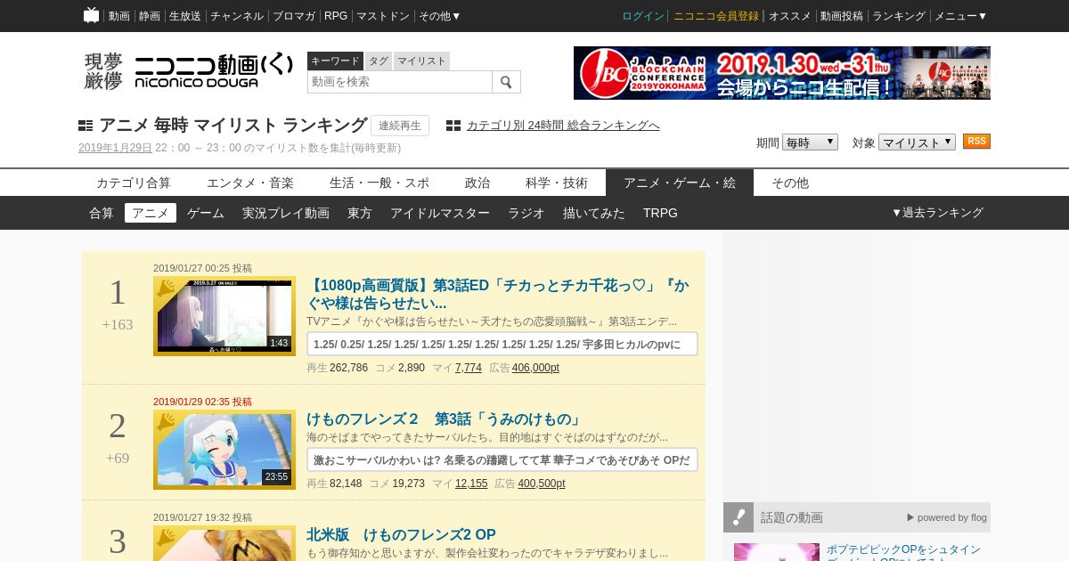Open ランキング in top bar
The image size is (1069, 561).
[899, 16]
